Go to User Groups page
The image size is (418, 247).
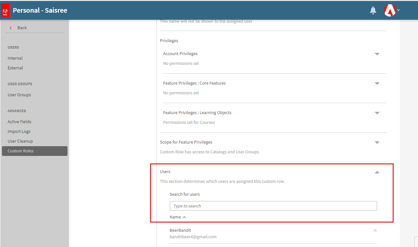[19, 95]
